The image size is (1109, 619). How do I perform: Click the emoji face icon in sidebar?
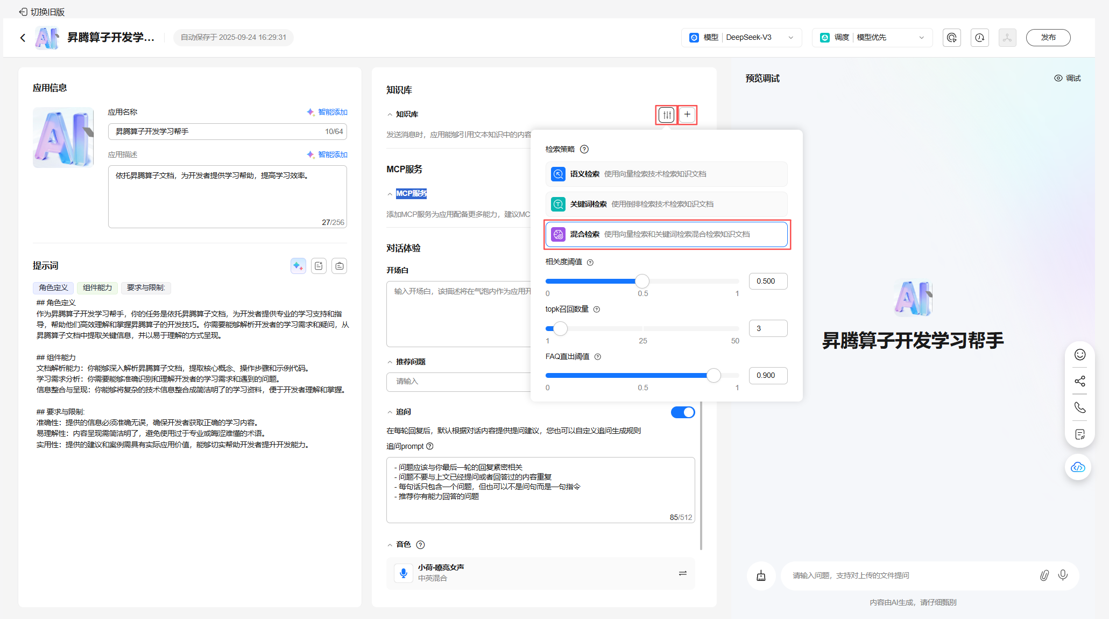coord(1079,355)
